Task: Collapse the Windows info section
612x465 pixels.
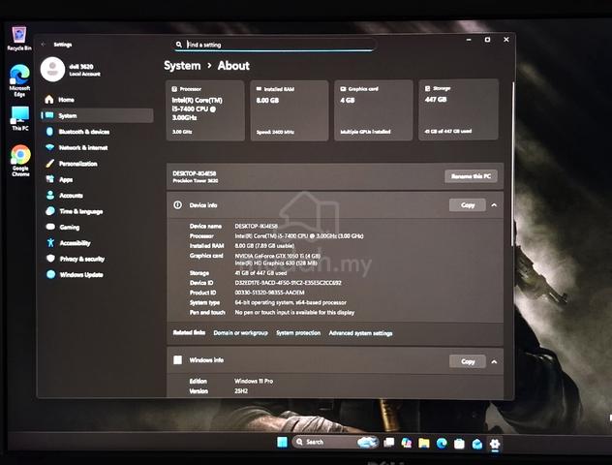Action: click(494, 361)
